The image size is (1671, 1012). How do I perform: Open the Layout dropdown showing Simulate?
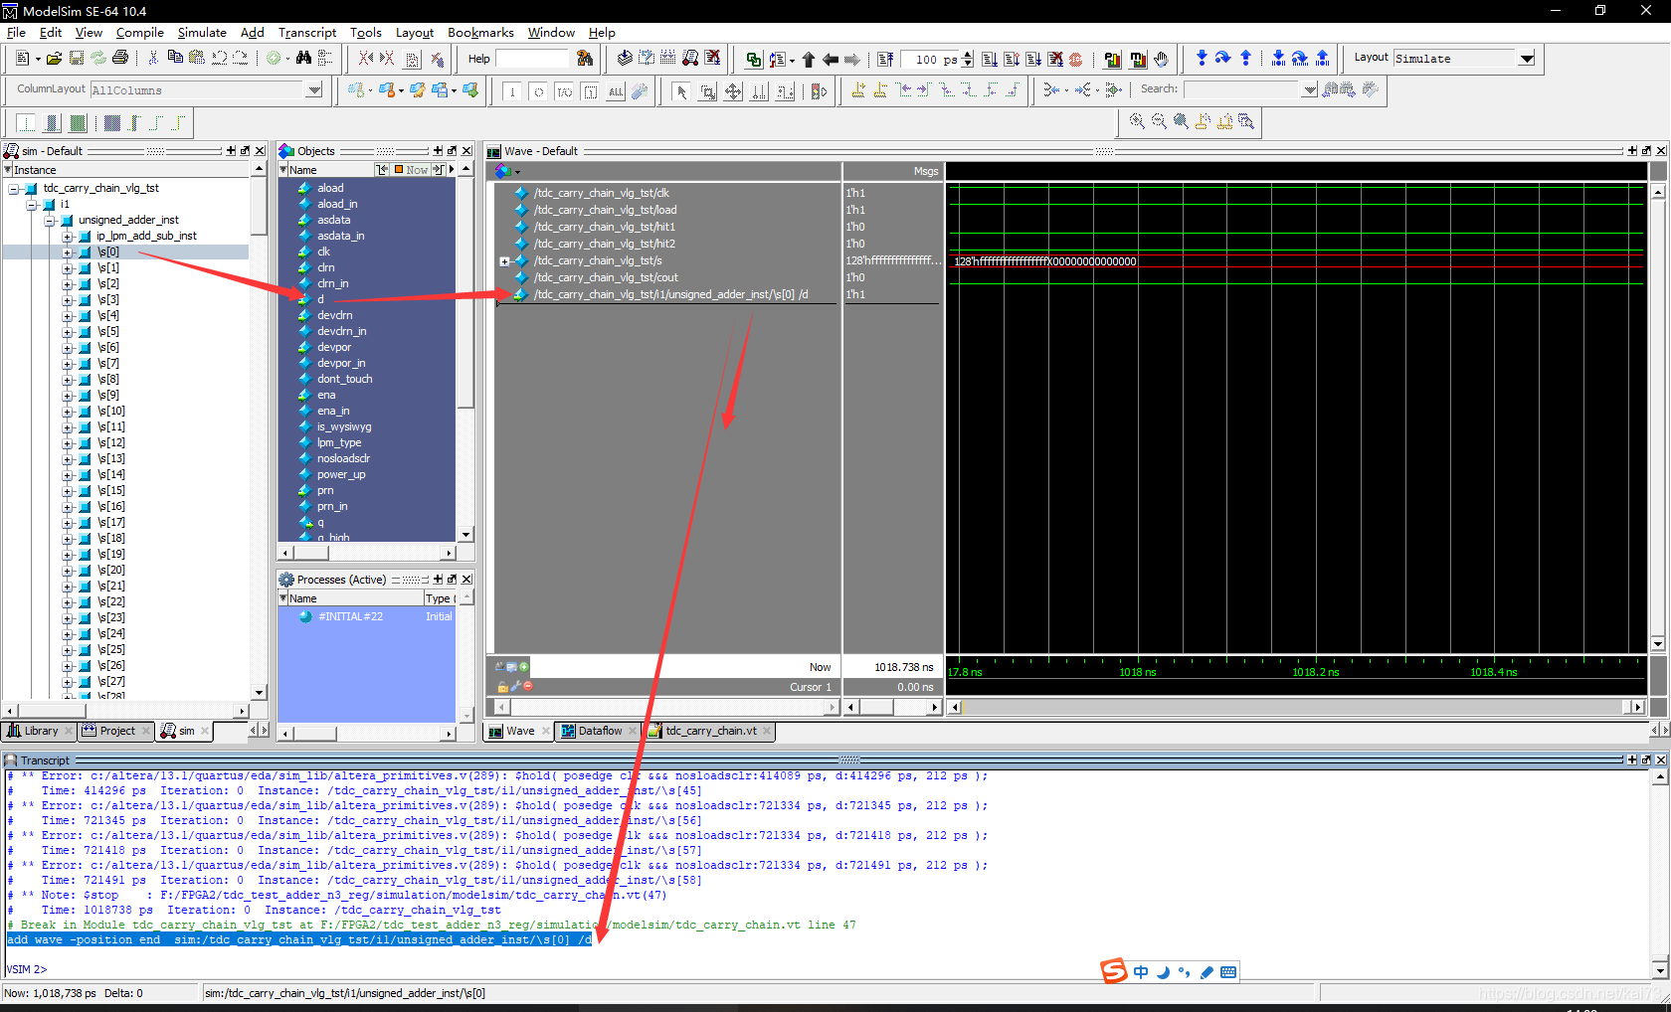1525,58
